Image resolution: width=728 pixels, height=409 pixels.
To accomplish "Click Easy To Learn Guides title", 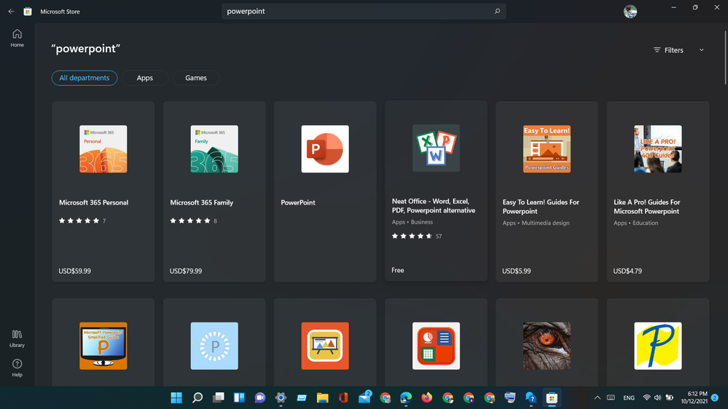I will click(541, 207).
